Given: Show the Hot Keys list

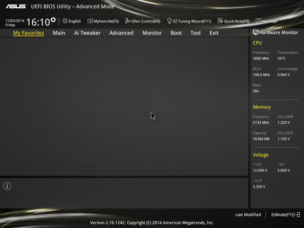Looking at the screenshot, I should pyautogui.click(x=267, y=21).
